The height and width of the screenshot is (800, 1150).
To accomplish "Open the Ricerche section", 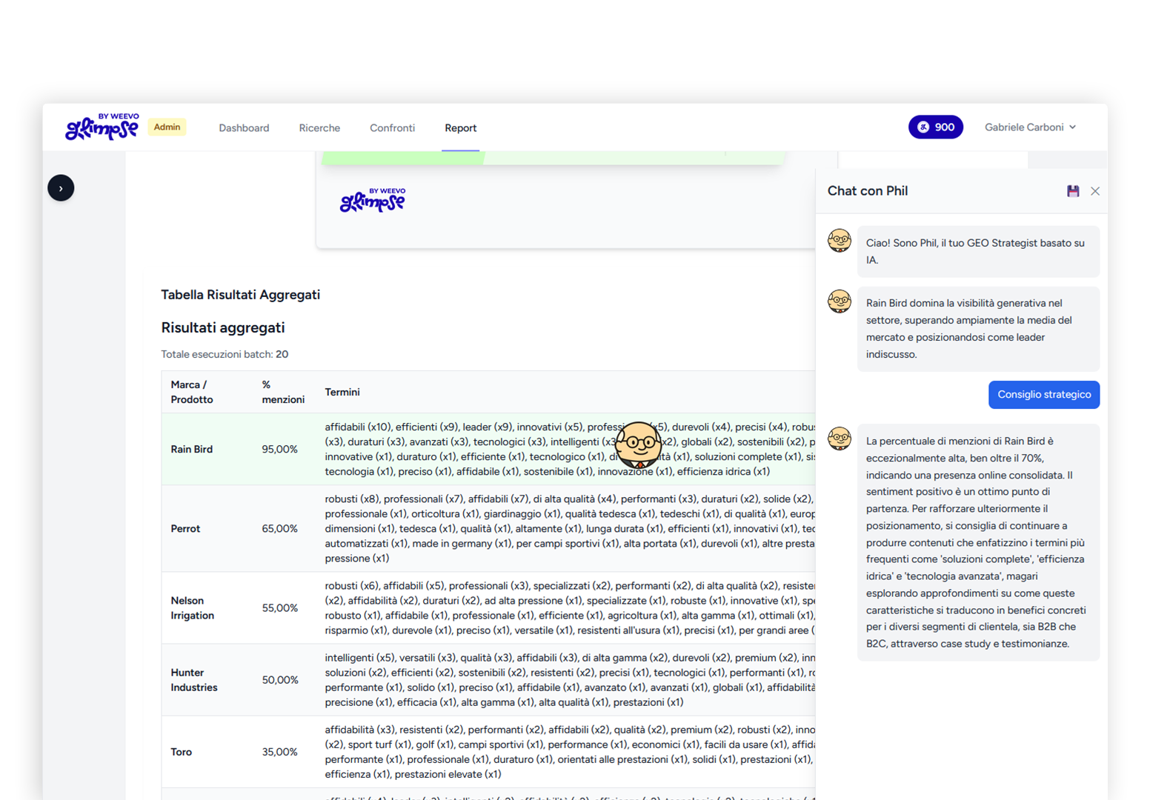I will coord(319,128).
